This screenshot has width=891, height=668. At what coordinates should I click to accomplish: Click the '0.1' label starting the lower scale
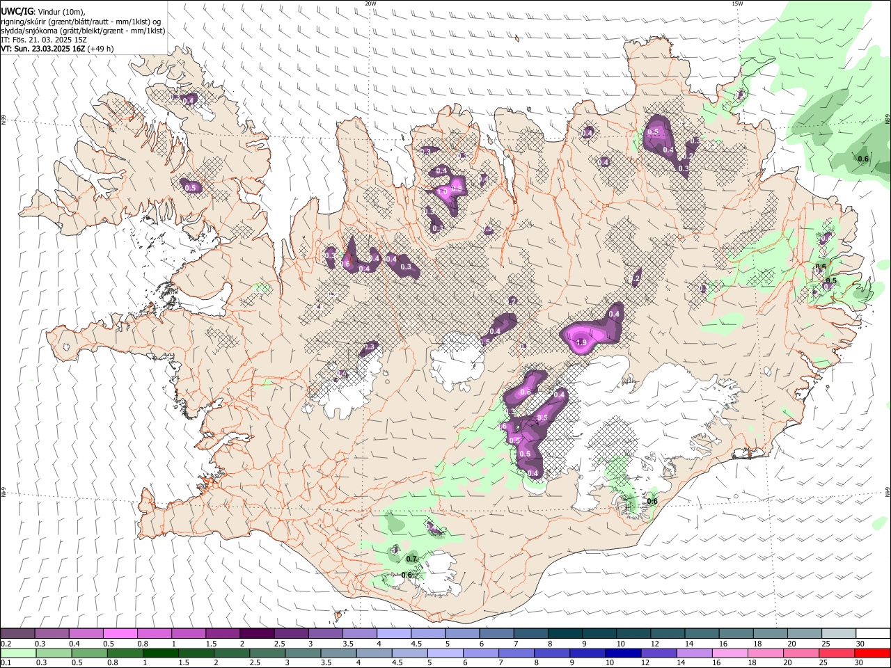6,663
